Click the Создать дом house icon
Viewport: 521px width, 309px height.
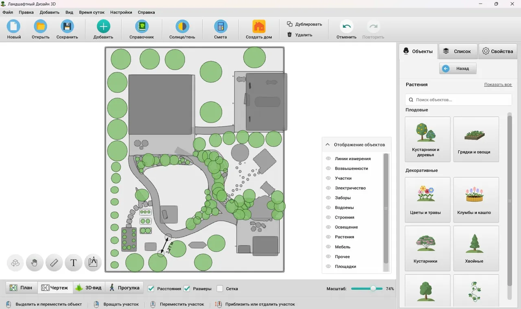click(259, 27)
